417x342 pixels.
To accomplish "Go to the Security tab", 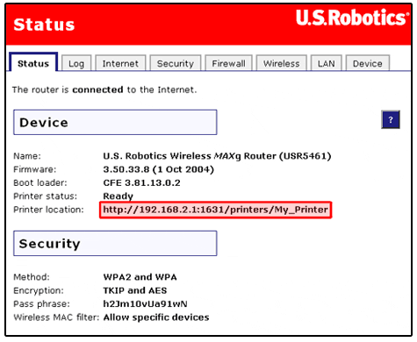I will click(x=176, y=63).
